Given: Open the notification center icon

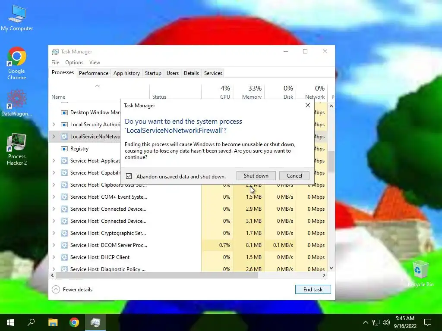Looking at the screenshot, I should (428, 322).
